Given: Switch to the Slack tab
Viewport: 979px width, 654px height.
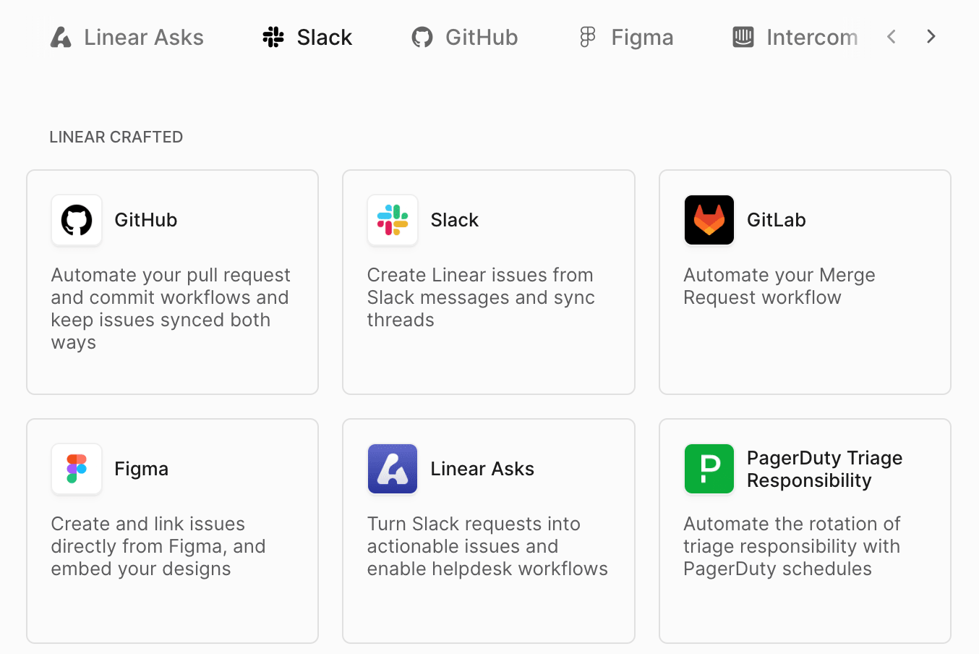Looking at the screenshot, I should point(307,37).
